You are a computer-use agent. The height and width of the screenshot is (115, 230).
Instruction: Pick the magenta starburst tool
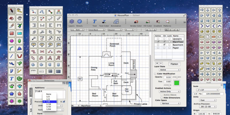pyautogui.click(x=11, y=101)
